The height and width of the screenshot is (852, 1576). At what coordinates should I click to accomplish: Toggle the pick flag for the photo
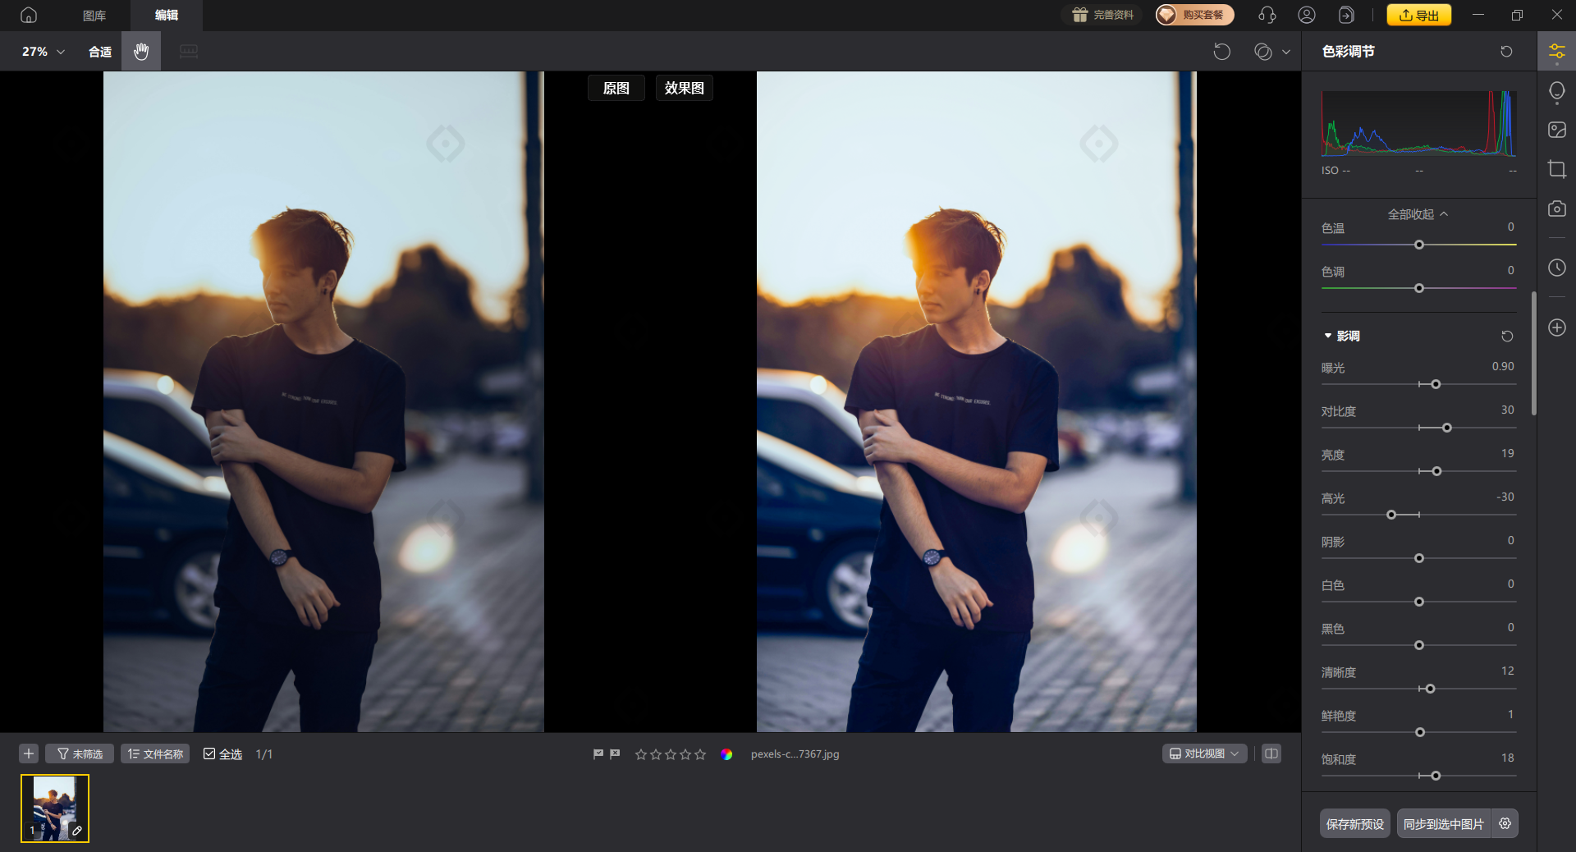(x=598, y=754)
